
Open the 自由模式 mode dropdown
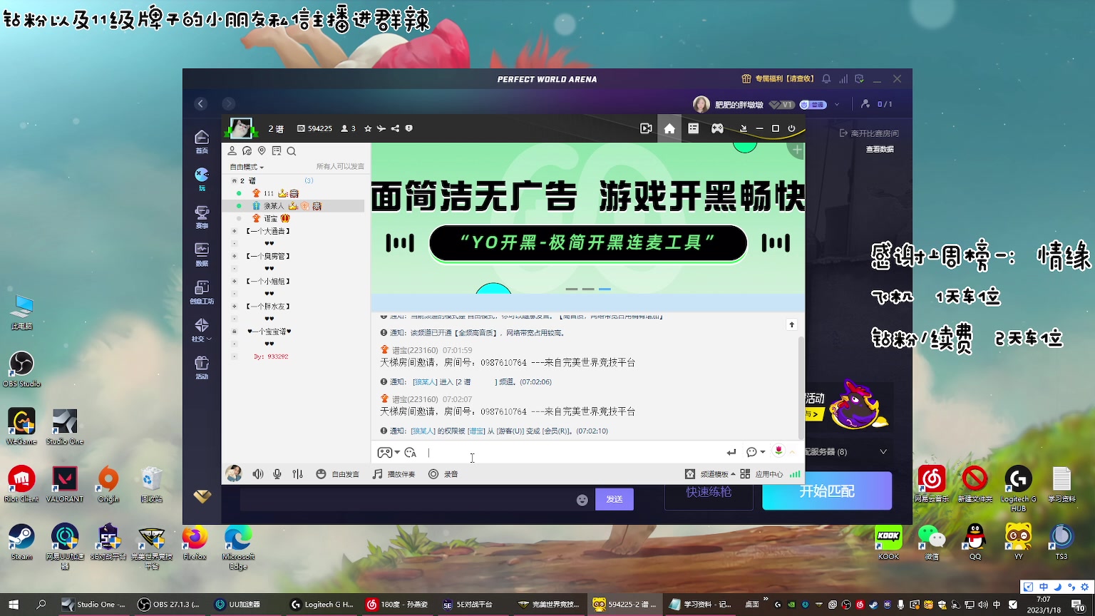click(247, 167)
